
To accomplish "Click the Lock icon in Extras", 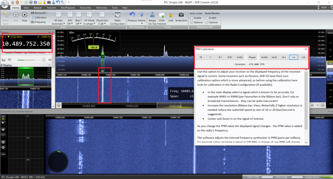I will click(x=171, y=16).
